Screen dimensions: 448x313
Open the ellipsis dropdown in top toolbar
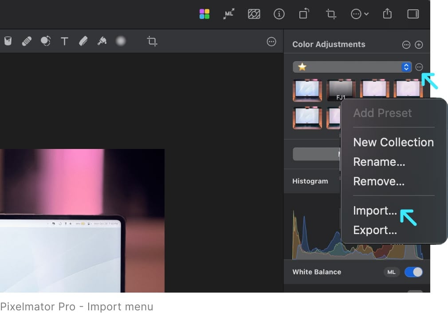tap(359, 14)
